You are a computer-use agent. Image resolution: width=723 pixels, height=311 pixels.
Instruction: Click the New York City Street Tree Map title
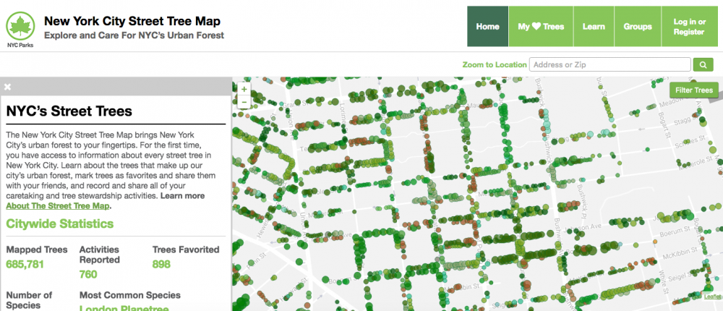point(132,21)
